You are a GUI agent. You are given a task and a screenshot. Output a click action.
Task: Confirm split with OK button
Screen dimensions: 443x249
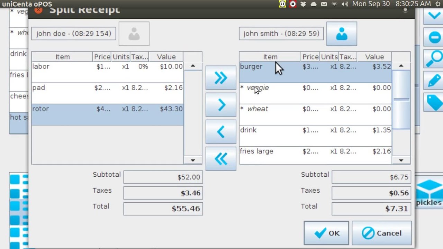(x=326, y=233)
